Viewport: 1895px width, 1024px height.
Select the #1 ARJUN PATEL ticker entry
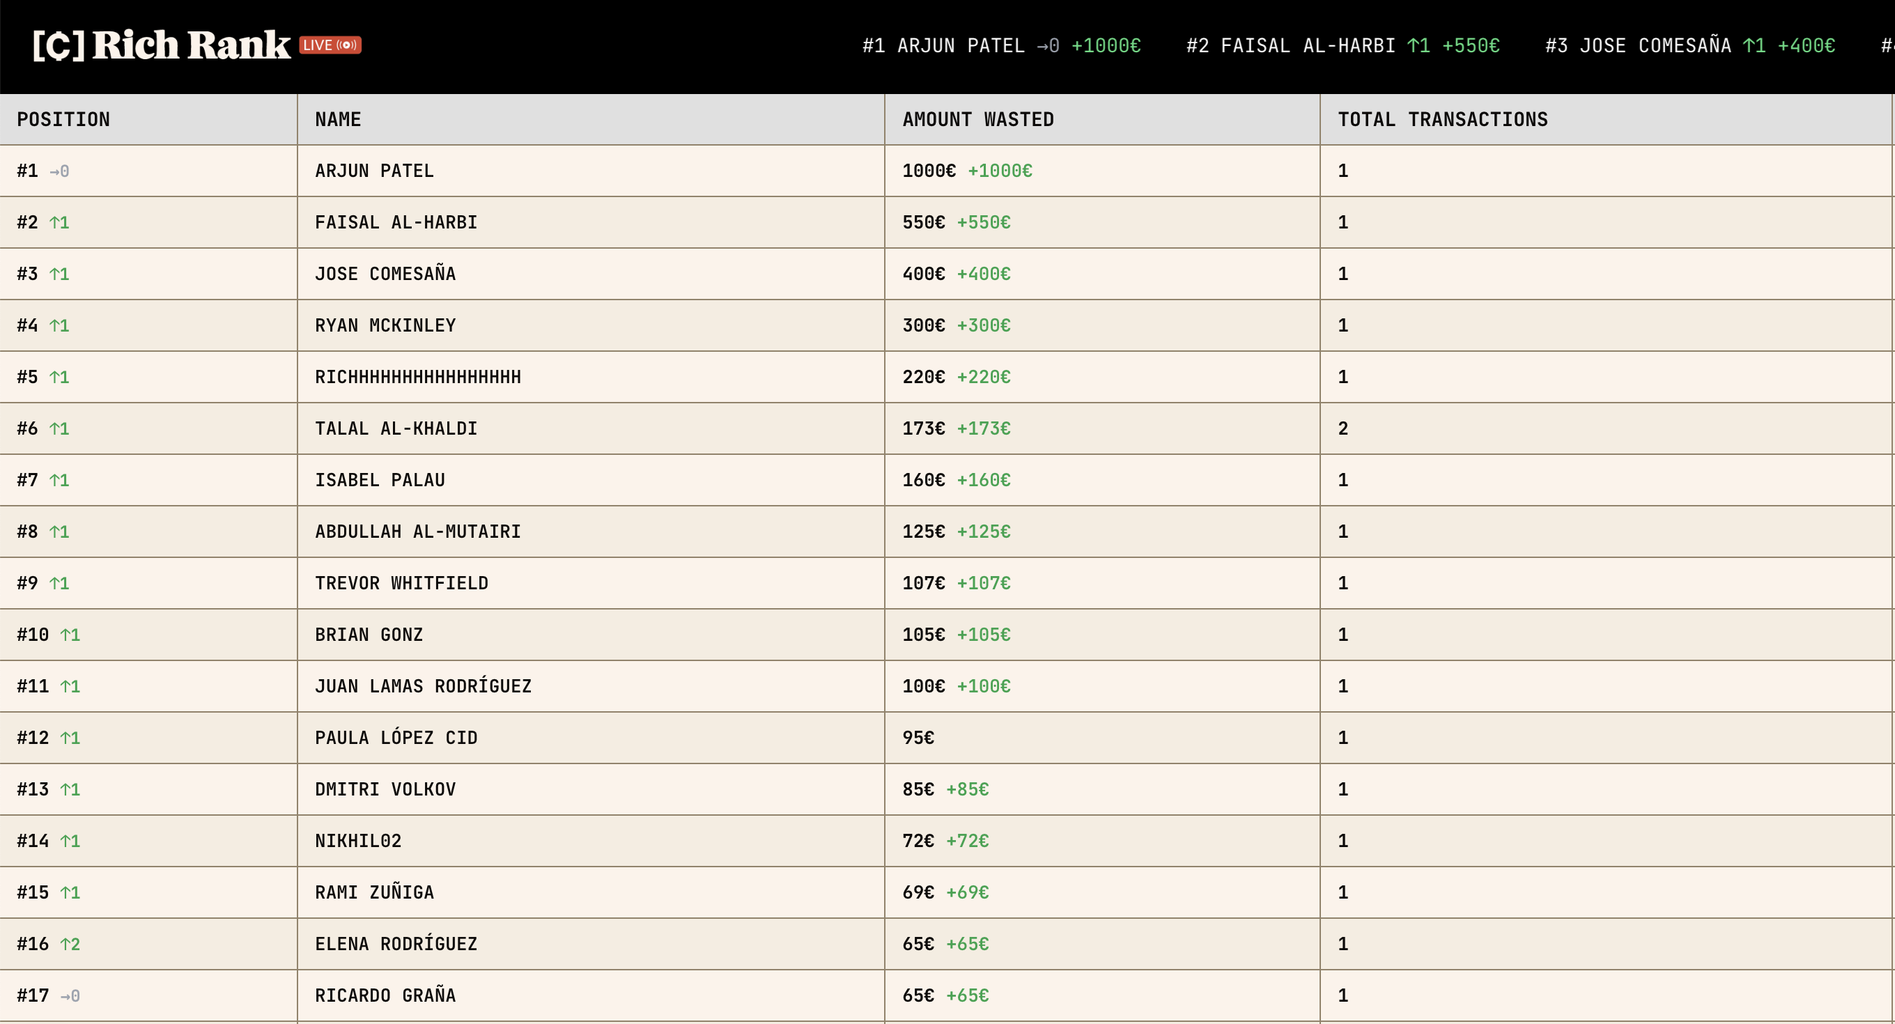click(x=1000, y=45)
